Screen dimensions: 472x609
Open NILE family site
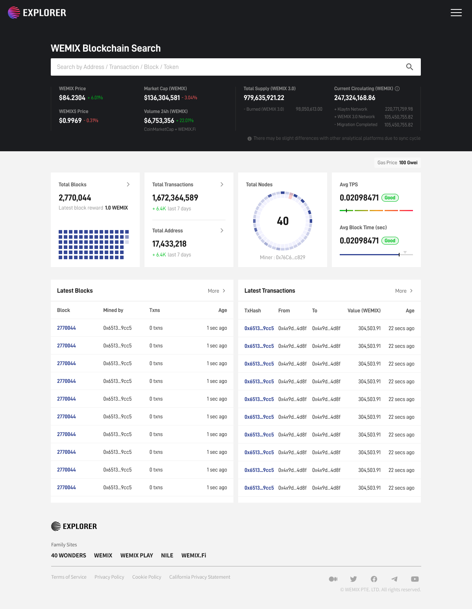(167, 555)
